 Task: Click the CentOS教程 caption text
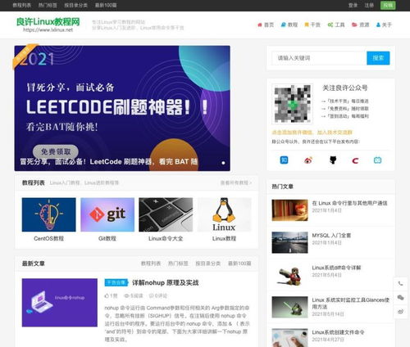pos(48,238)
